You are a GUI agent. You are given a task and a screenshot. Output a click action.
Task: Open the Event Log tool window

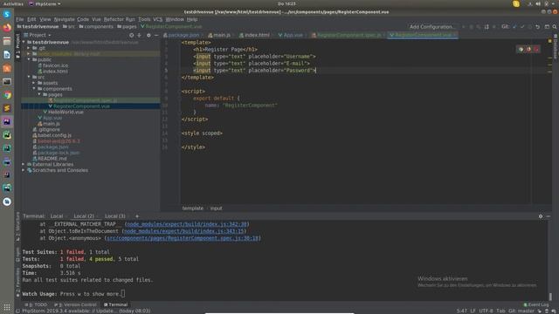535,304
